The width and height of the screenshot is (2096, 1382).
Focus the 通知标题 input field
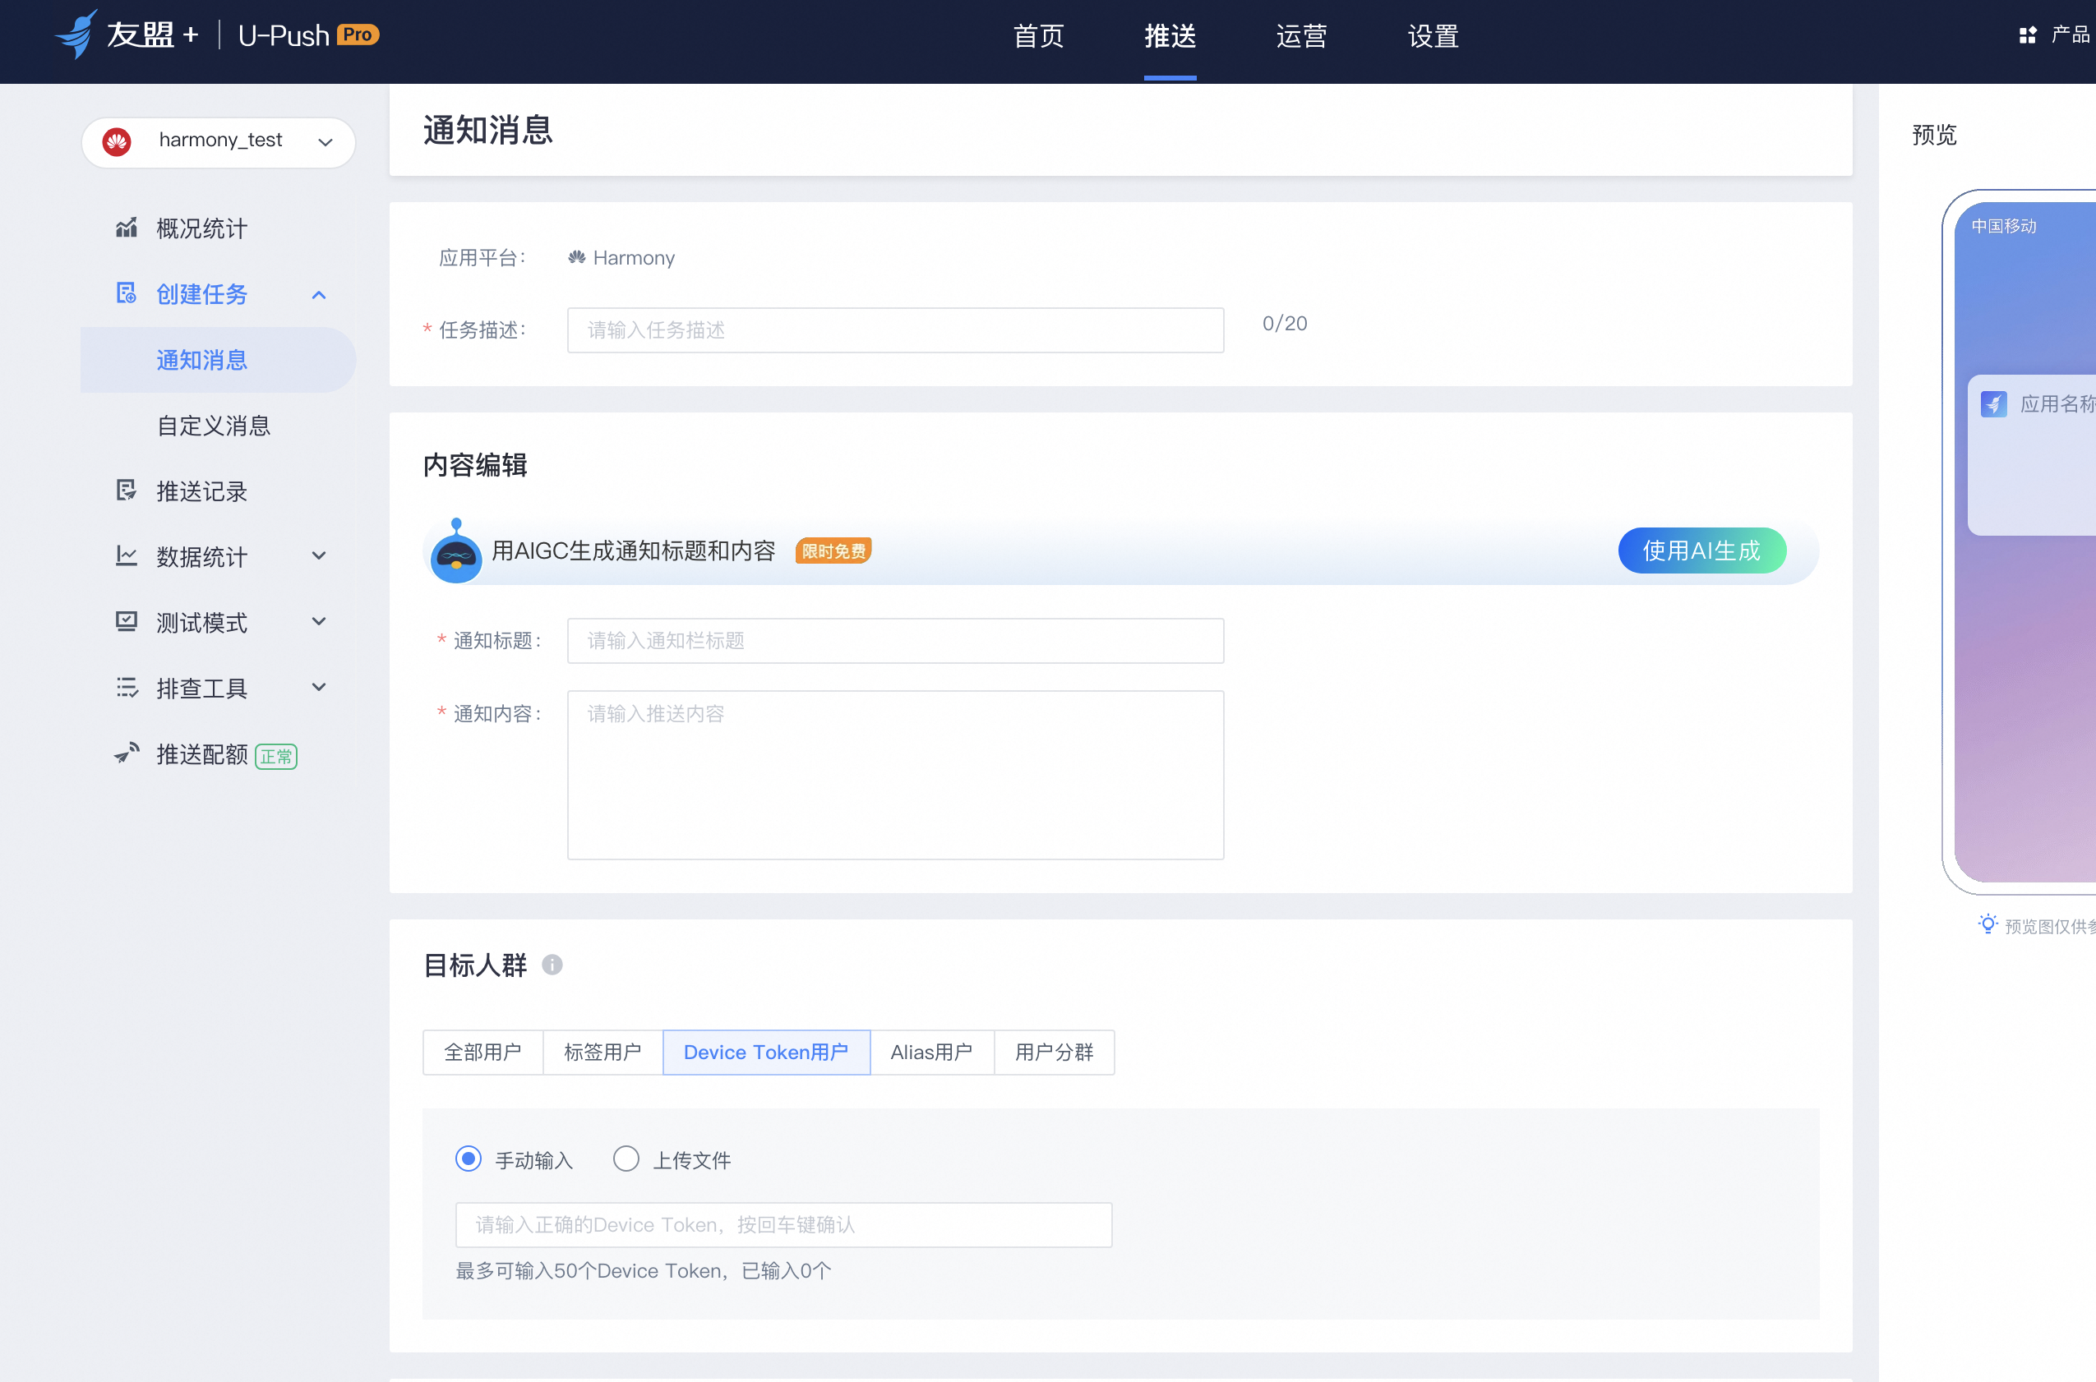point(895,641)
